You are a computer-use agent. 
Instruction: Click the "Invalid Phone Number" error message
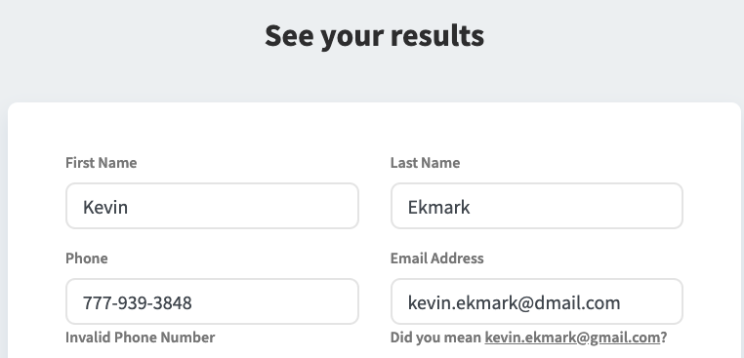[x=140, y=338]
